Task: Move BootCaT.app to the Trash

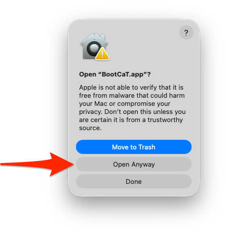Action: (x=134, y=147)
